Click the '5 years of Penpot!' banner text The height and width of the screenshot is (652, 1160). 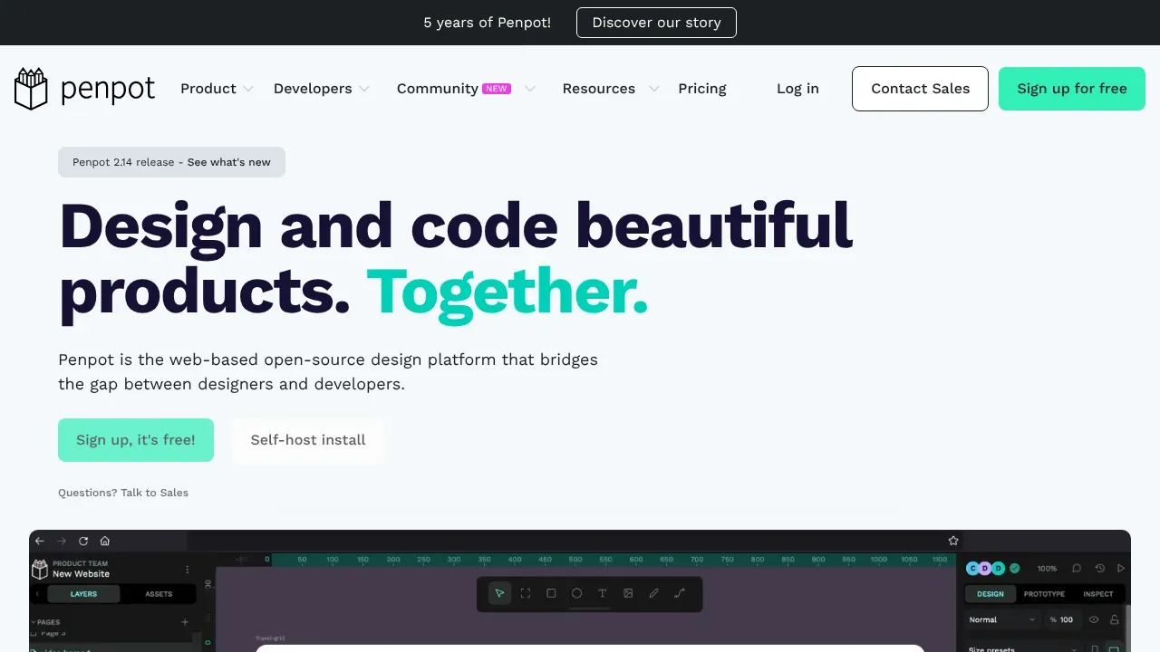(x=488, y=23)
